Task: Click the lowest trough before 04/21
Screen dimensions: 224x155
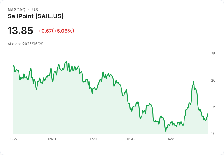Action: click(166, 131)
